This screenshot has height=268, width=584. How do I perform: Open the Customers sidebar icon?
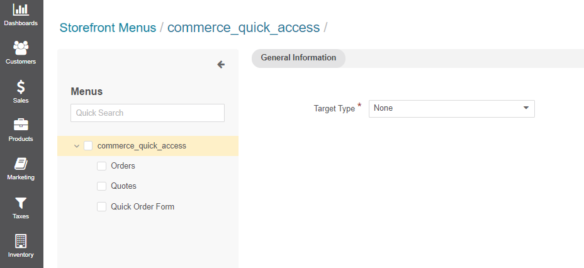(21, 48)
